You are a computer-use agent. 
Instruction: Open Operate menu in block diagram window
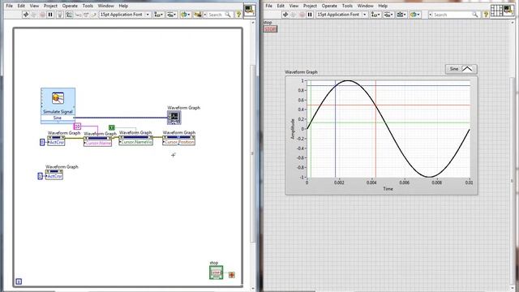tap(70, 6)
